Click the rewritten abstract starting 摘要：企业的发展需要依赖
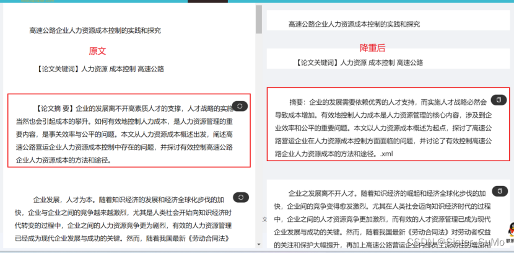The image size is (514, 253). coord(383,128)
